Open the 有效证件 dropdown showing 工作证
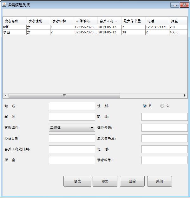 [x=72, y=127]
